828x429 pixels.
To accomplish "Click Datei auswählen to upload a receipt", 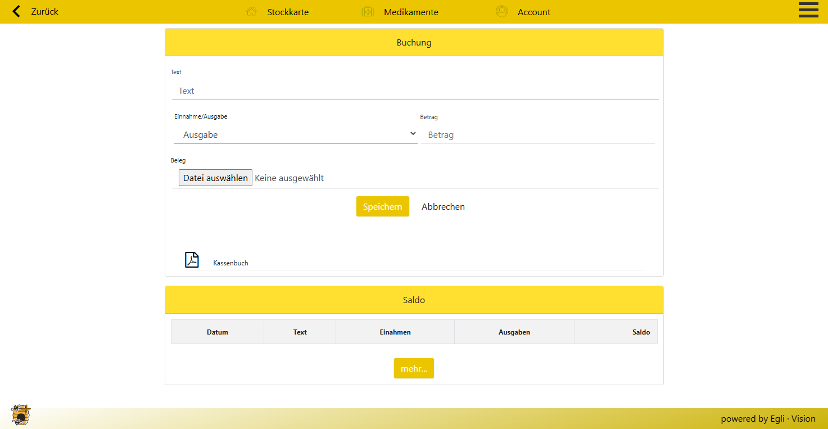I will (x=215, y=178).
